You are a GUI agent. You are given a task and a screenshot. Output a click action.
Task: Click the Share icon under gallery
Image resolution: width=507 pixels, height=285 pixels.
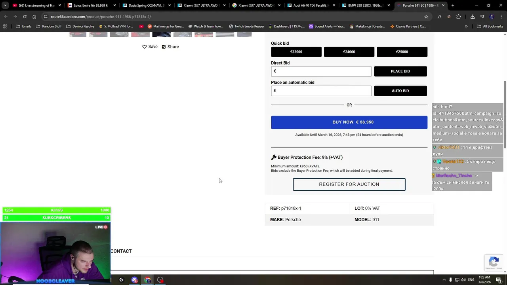click(164, 47)
